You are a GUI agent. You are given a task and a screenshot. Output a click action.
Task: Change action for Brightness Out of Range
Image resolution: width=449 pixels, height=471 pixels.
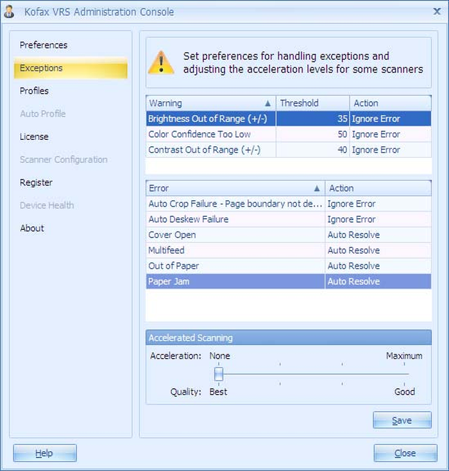click(x=391, y=119)
